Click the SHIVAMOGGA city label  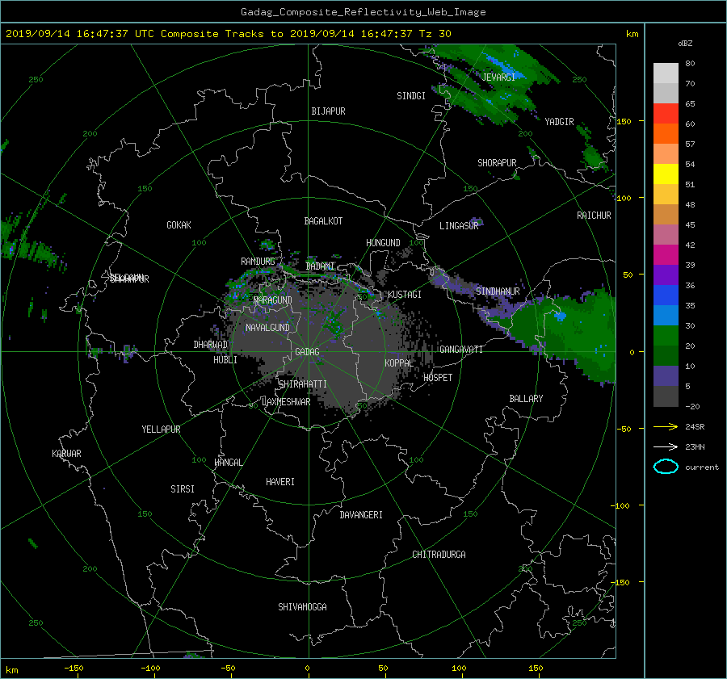pos(302,607)
